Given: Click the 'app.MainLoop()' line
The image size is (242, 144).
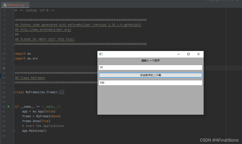Looking at the screenshot, I should [34, 131].
